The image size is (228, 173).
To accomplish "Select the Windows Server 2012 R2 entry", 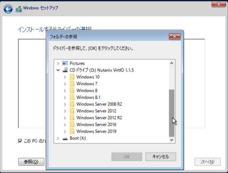I will pos(99,118).
